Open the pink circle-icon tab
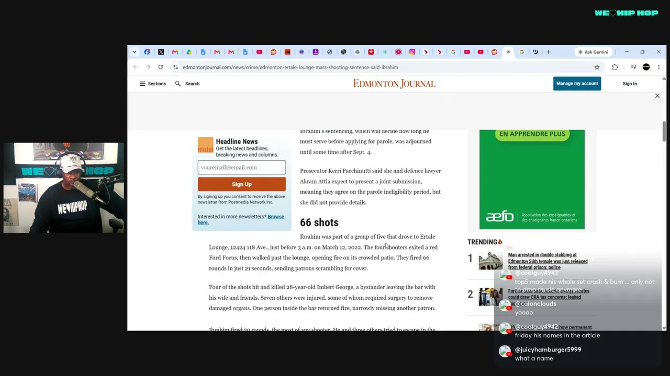The width and height of the screenshot is (670, 376). pos(398,52)
